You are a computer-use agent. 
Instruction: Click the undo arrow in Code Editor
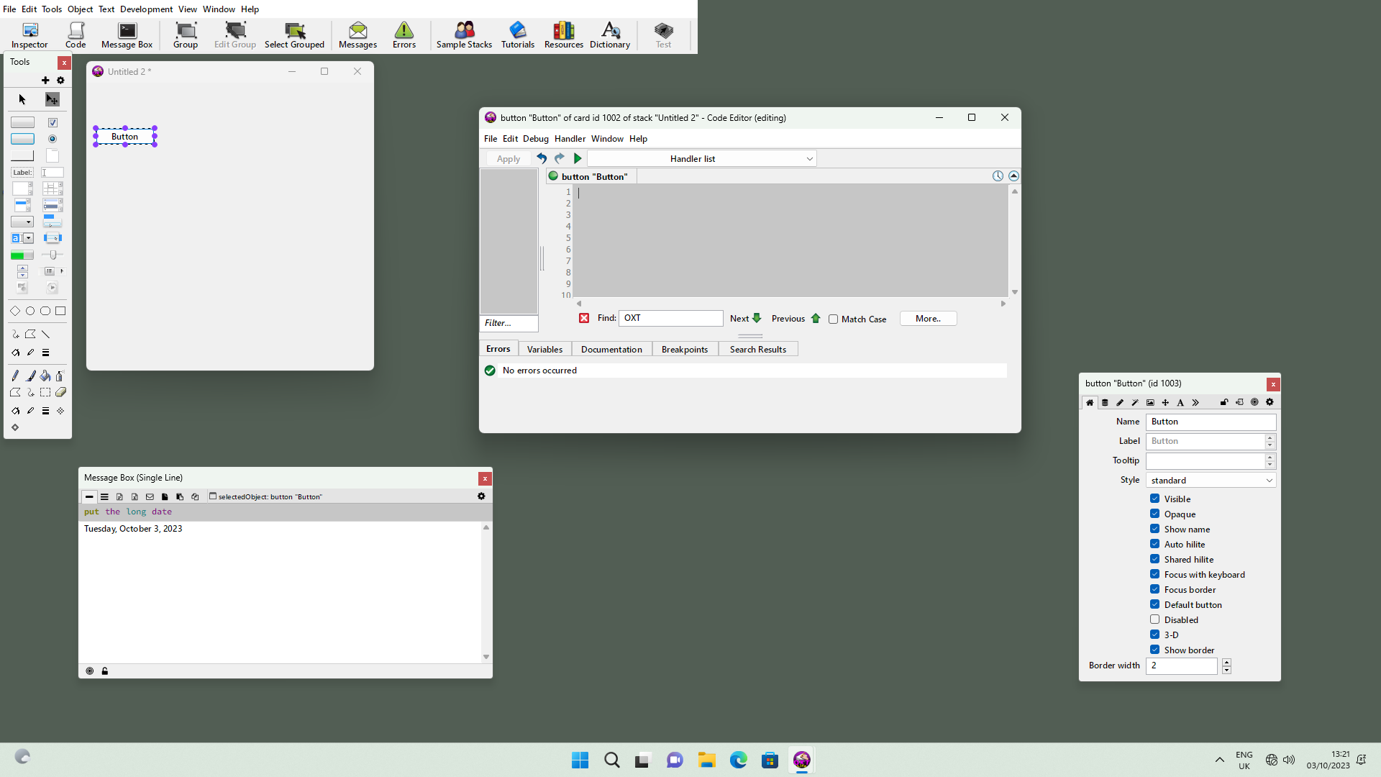(x=542, y=158)
